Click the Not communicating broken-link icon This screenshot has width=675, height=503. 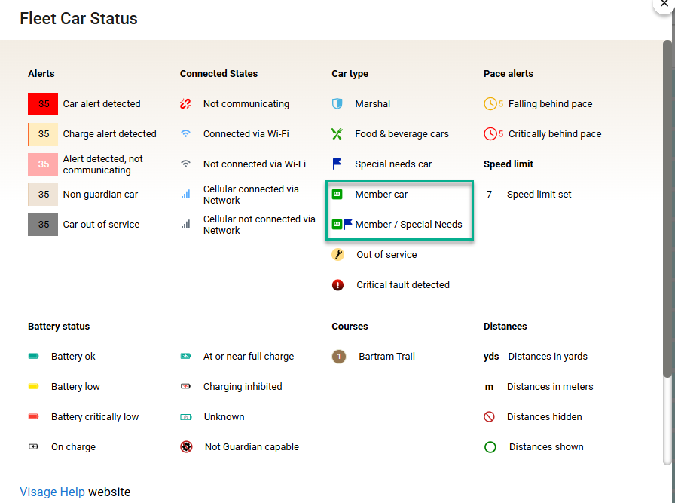point(185,103)
